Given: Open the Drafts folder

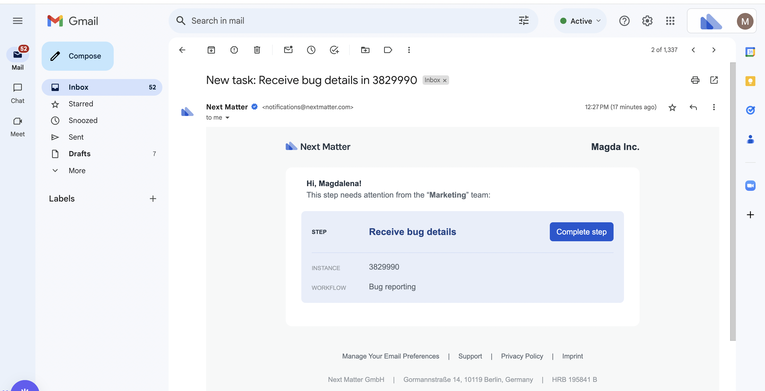Looking at the screenshot, I should [x=102, y=154].
